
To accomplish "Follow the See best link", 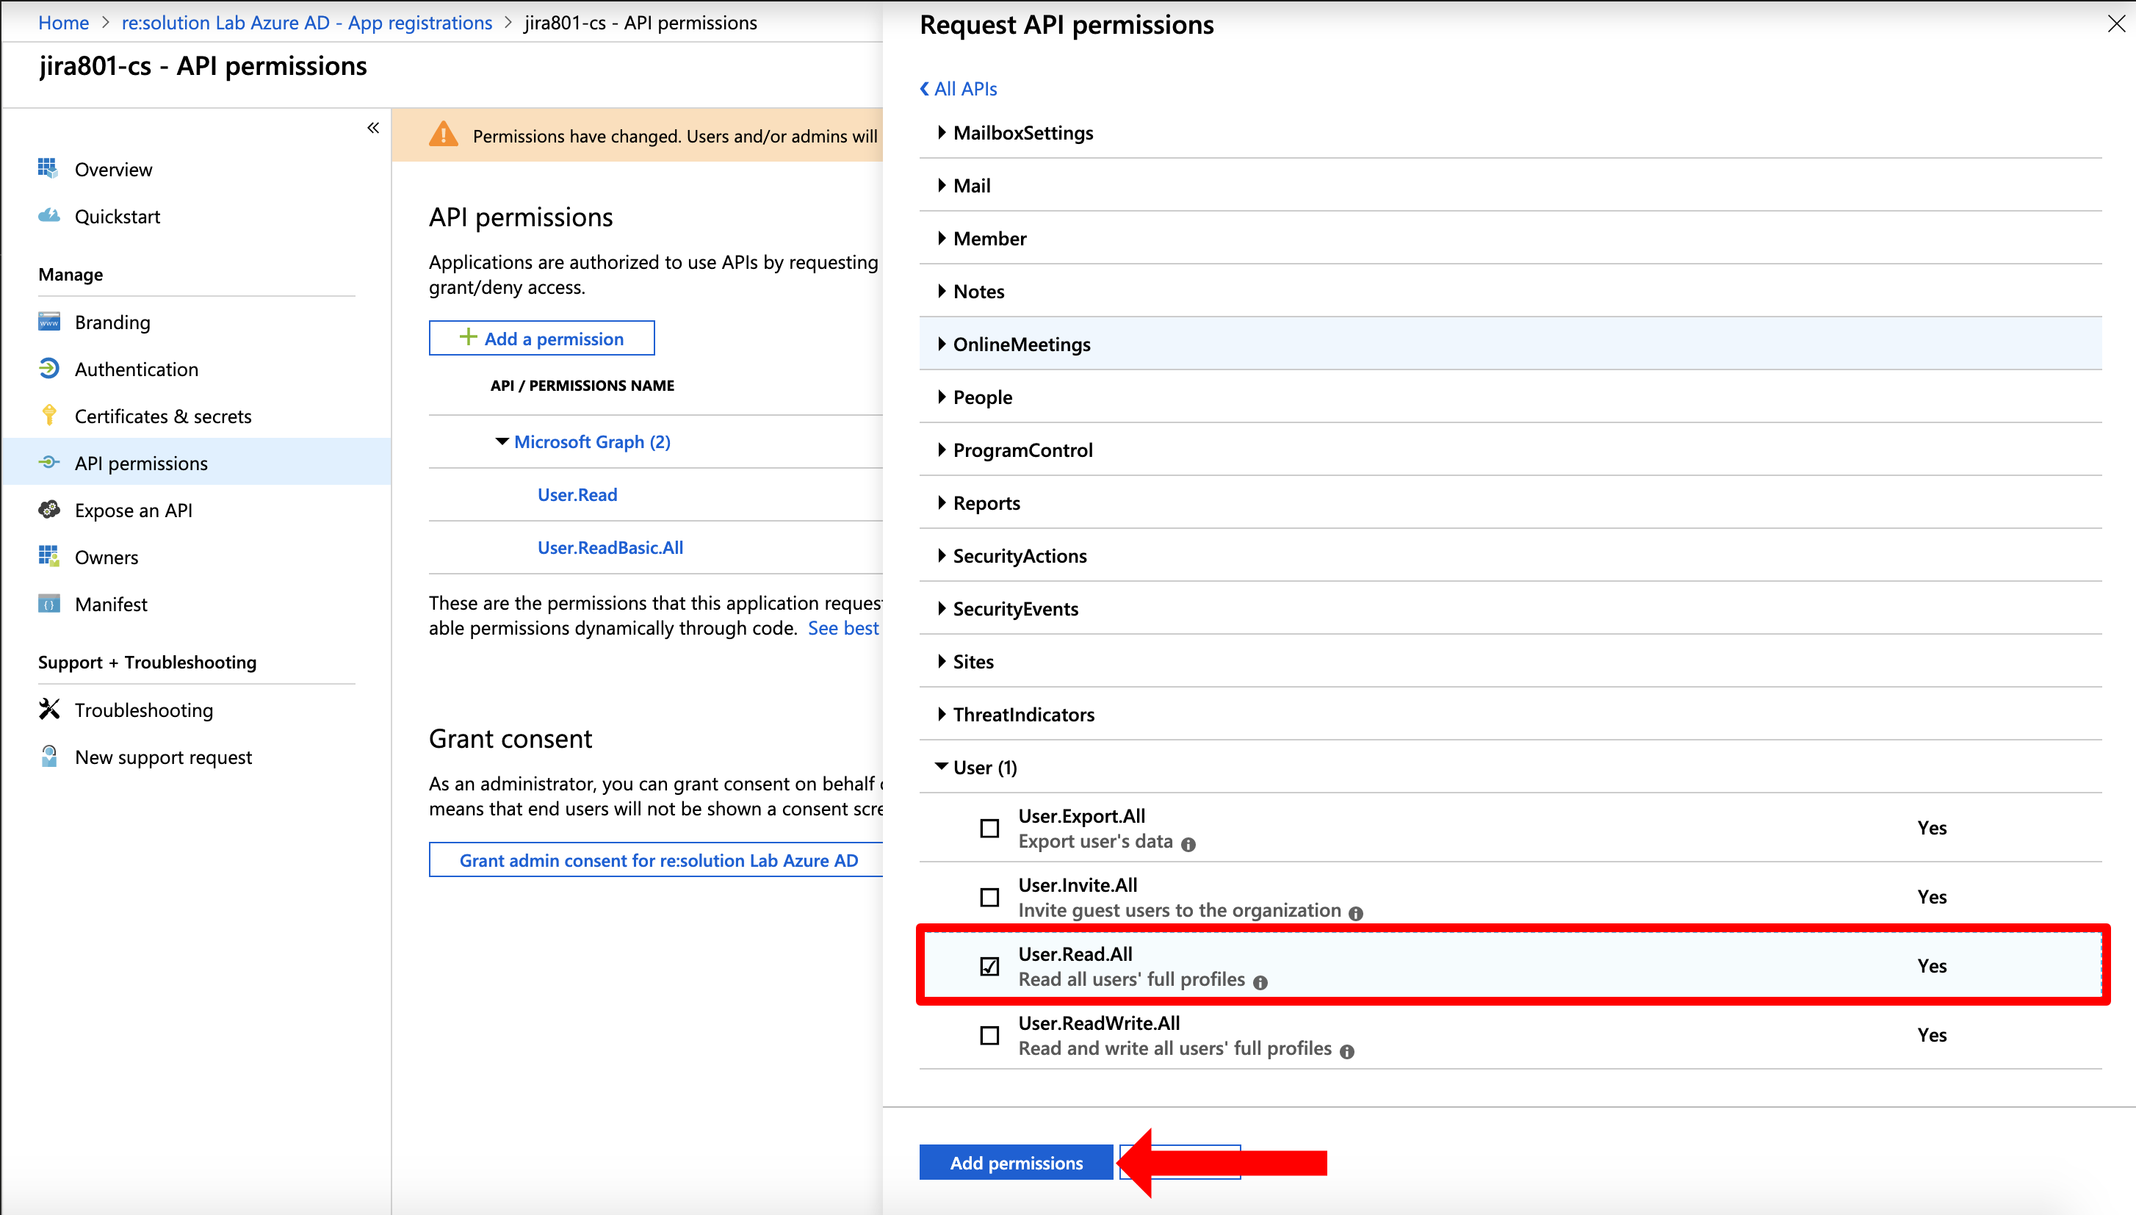I will point(843,627).
